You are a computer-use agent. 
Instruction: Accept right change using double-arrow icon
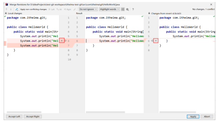point(152,41)
